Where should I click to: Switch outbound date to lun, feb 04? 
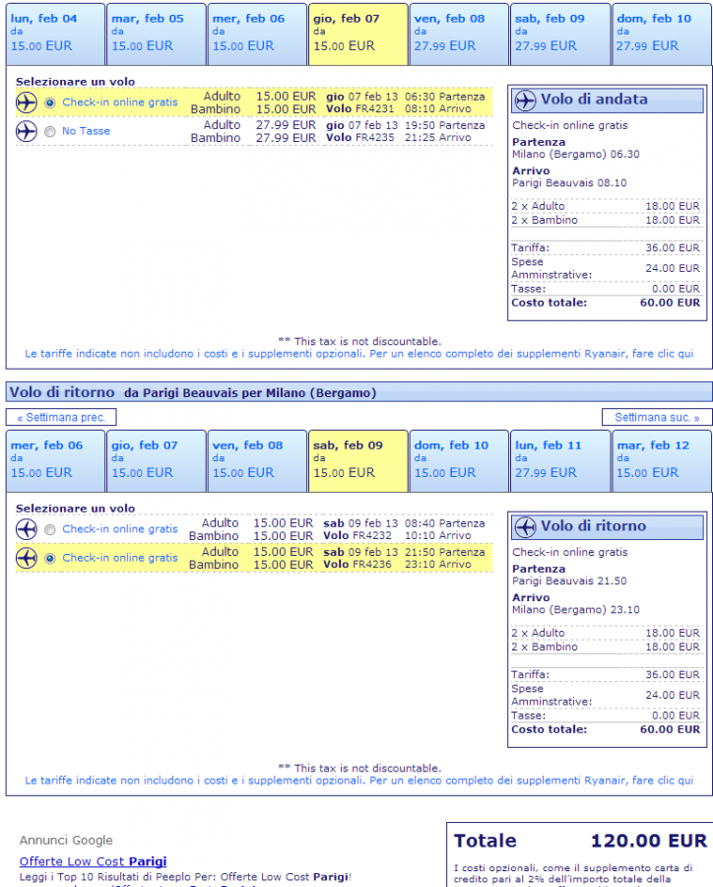click(56, 33)
